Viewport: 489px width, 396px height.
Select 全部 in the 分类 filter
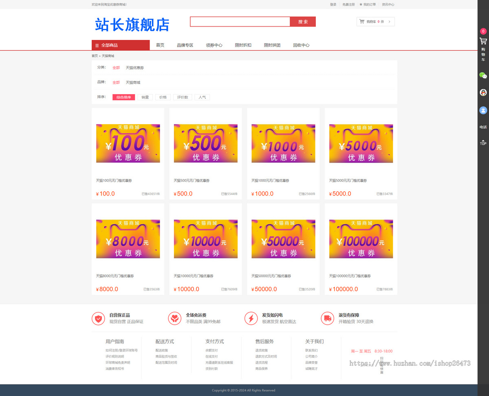(x=116, y=68)
